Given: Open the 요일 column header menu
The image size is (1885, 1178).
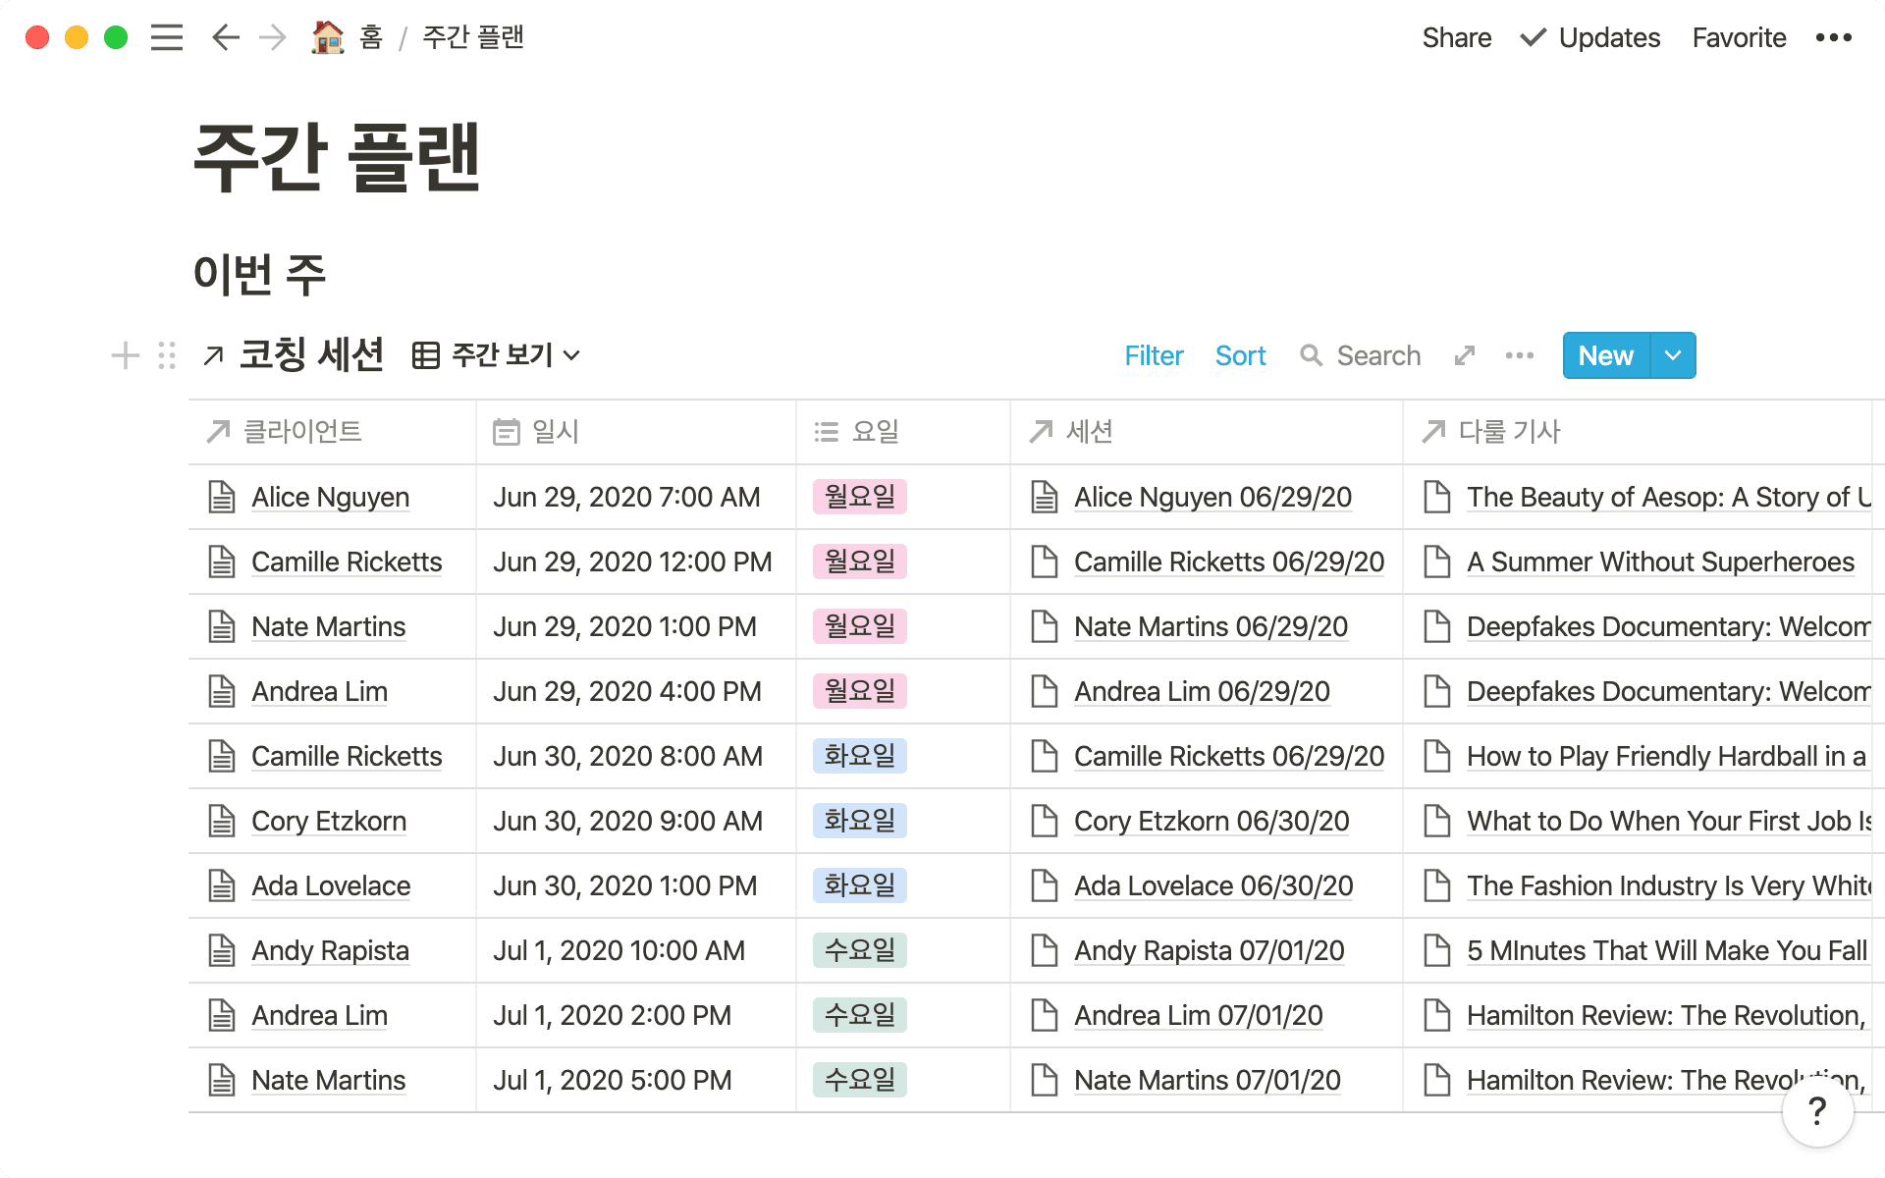Looking at the screenshot, I should pos(875,432).
